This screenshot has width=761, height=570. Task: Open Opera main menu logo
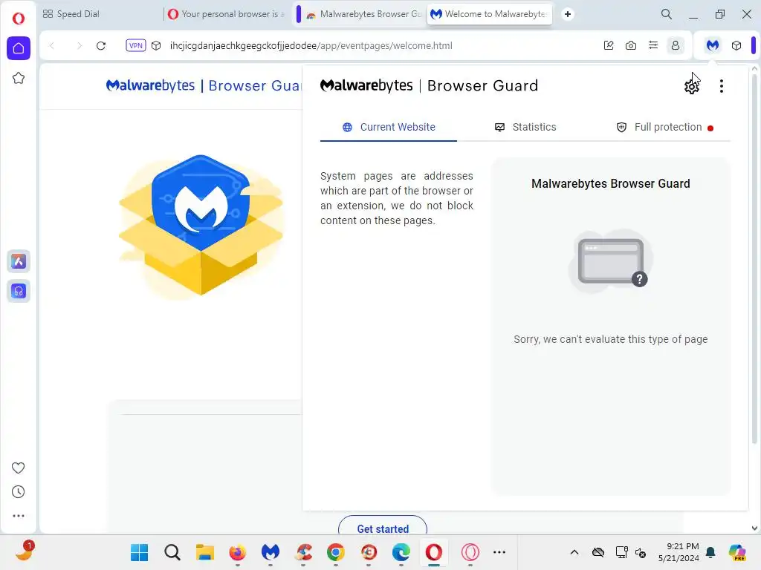[19, 19]
